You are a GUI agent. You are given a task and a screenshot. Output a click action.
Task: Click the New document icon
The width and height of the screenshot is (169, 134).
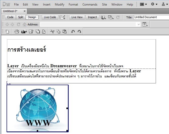7,31
